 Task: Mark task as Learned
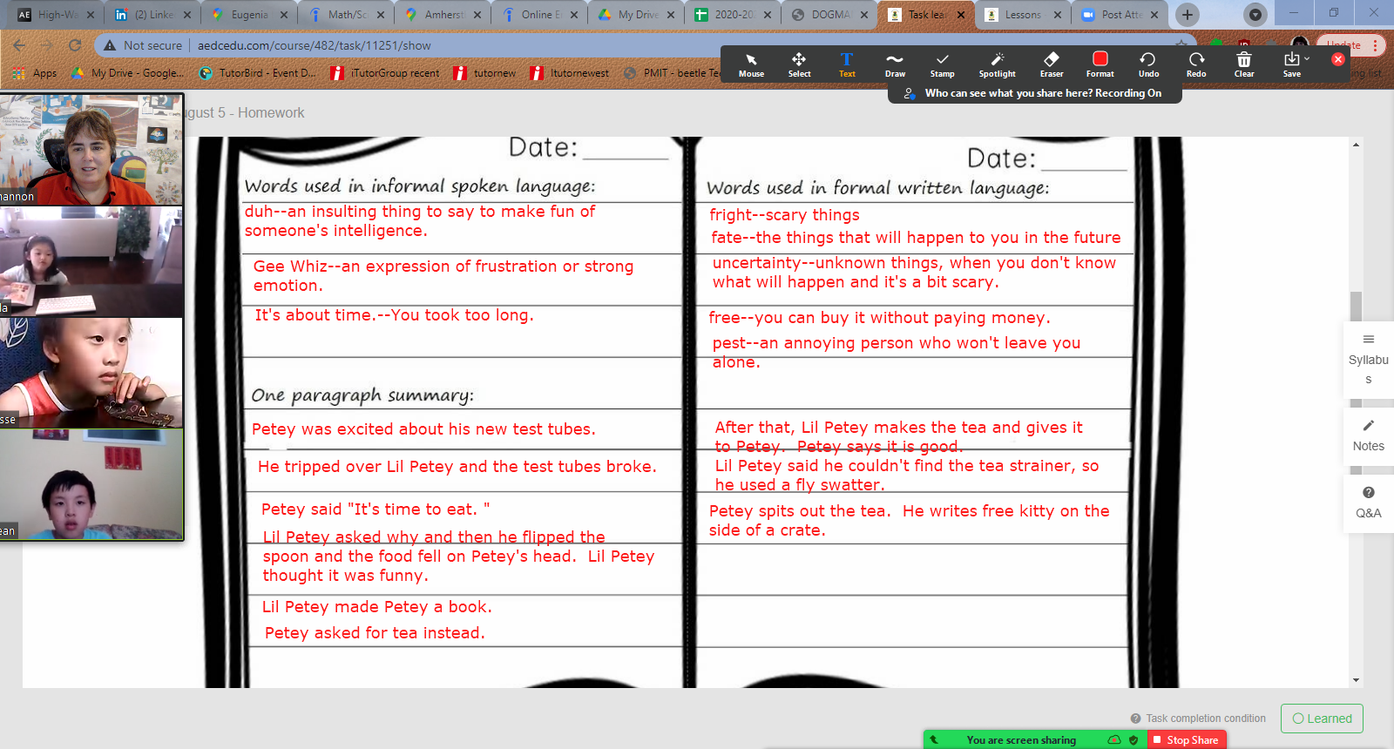click(x=1322, y=719)
